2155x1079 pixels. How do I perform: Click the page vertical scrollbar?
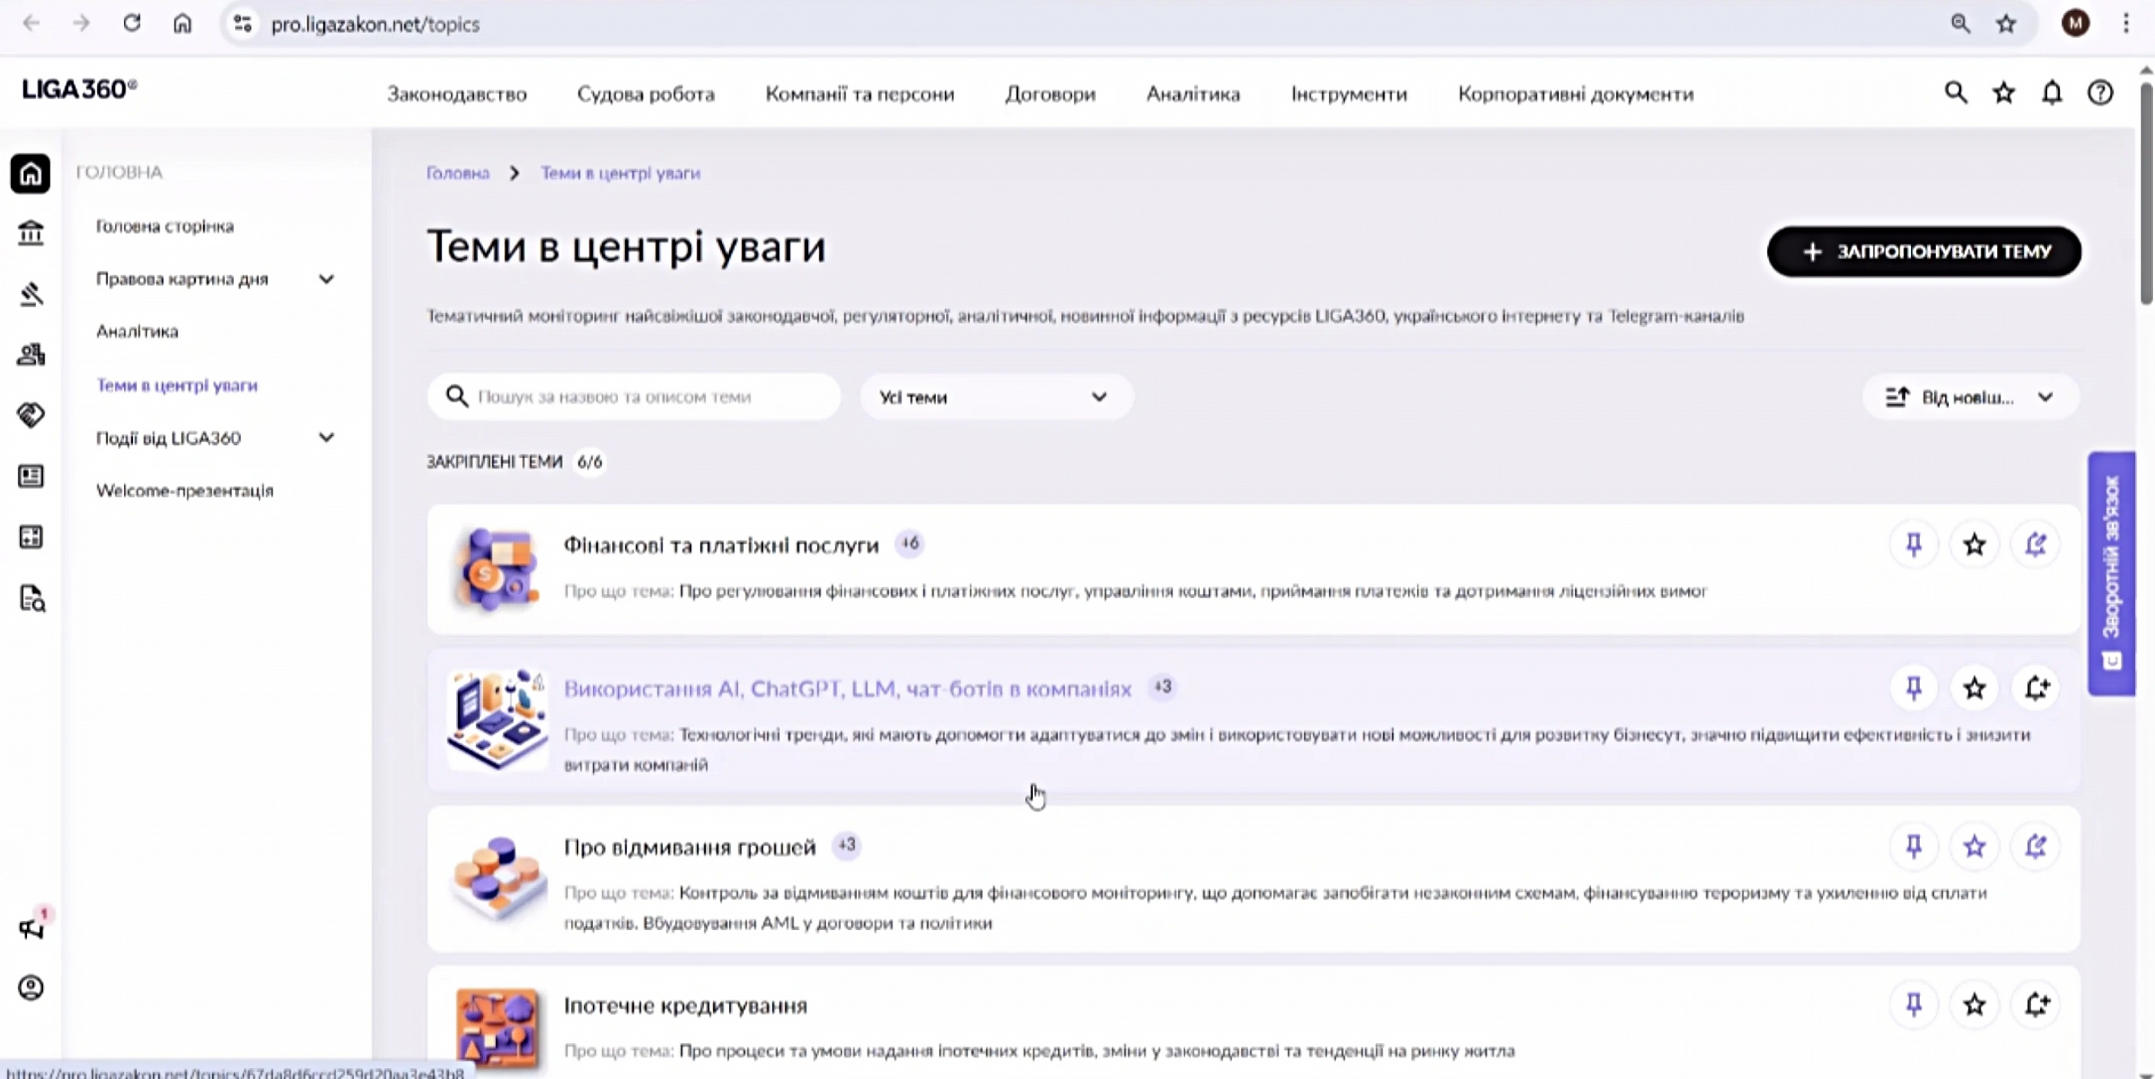point(2146,192)
